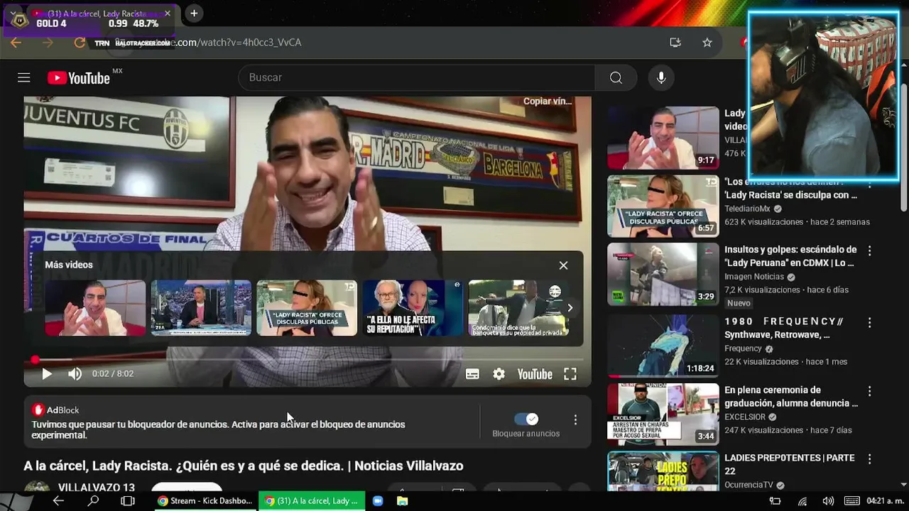Start voice search with the microphone icon

click(661, 77)
